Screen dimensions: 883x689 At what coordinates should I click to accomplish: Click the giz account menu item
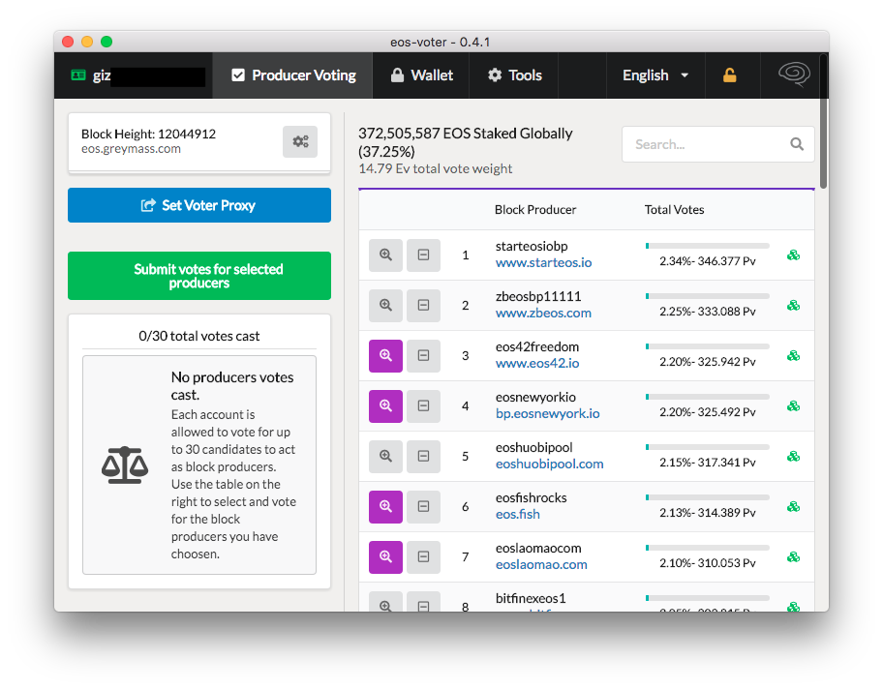click(x=134, y=75)
